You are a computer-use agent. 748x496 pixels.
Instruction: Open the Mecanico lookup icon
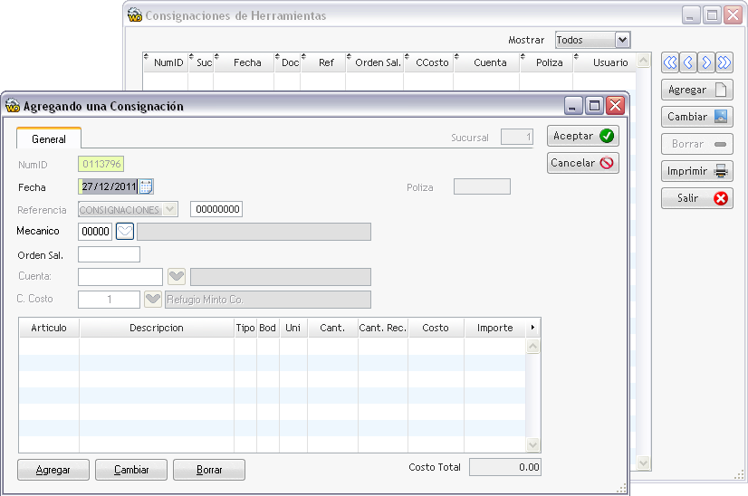click(x=125, y=232)
